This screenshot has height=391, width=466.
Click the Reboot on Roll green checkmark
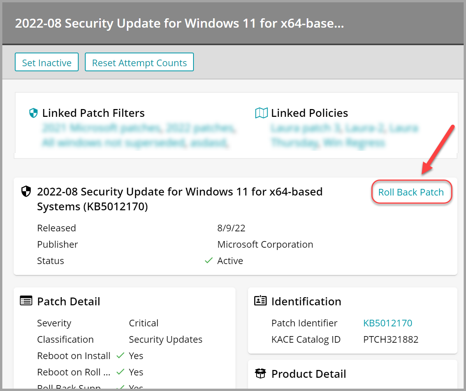pos(120,372)
